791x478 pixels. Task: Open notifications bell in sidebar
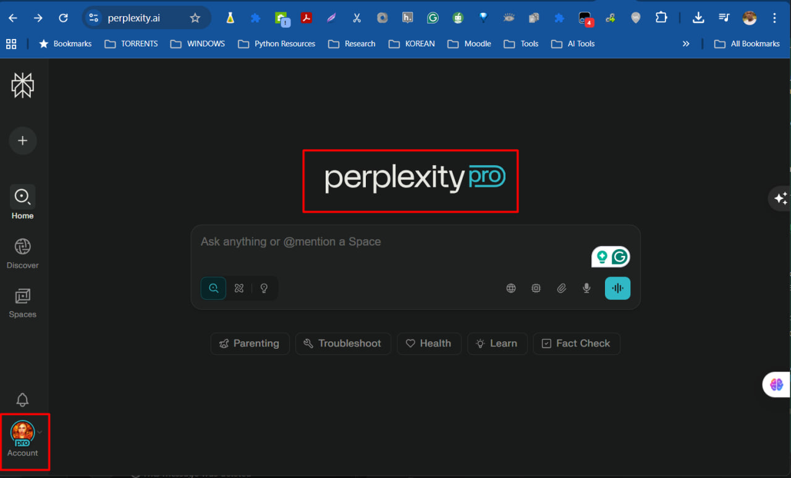coord(22,400)
